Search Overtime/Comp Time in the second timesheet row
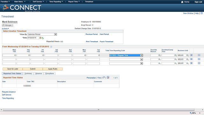Viewport: 204px width, 115px height. [176, 59]
